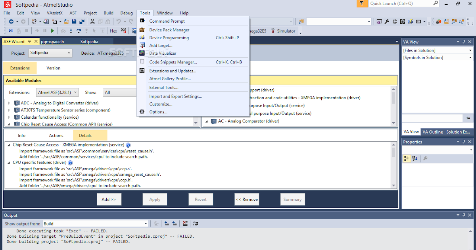Click the Start Debugging and Break icon
This screenshot has height=250, width=476.
click(11, 31)
